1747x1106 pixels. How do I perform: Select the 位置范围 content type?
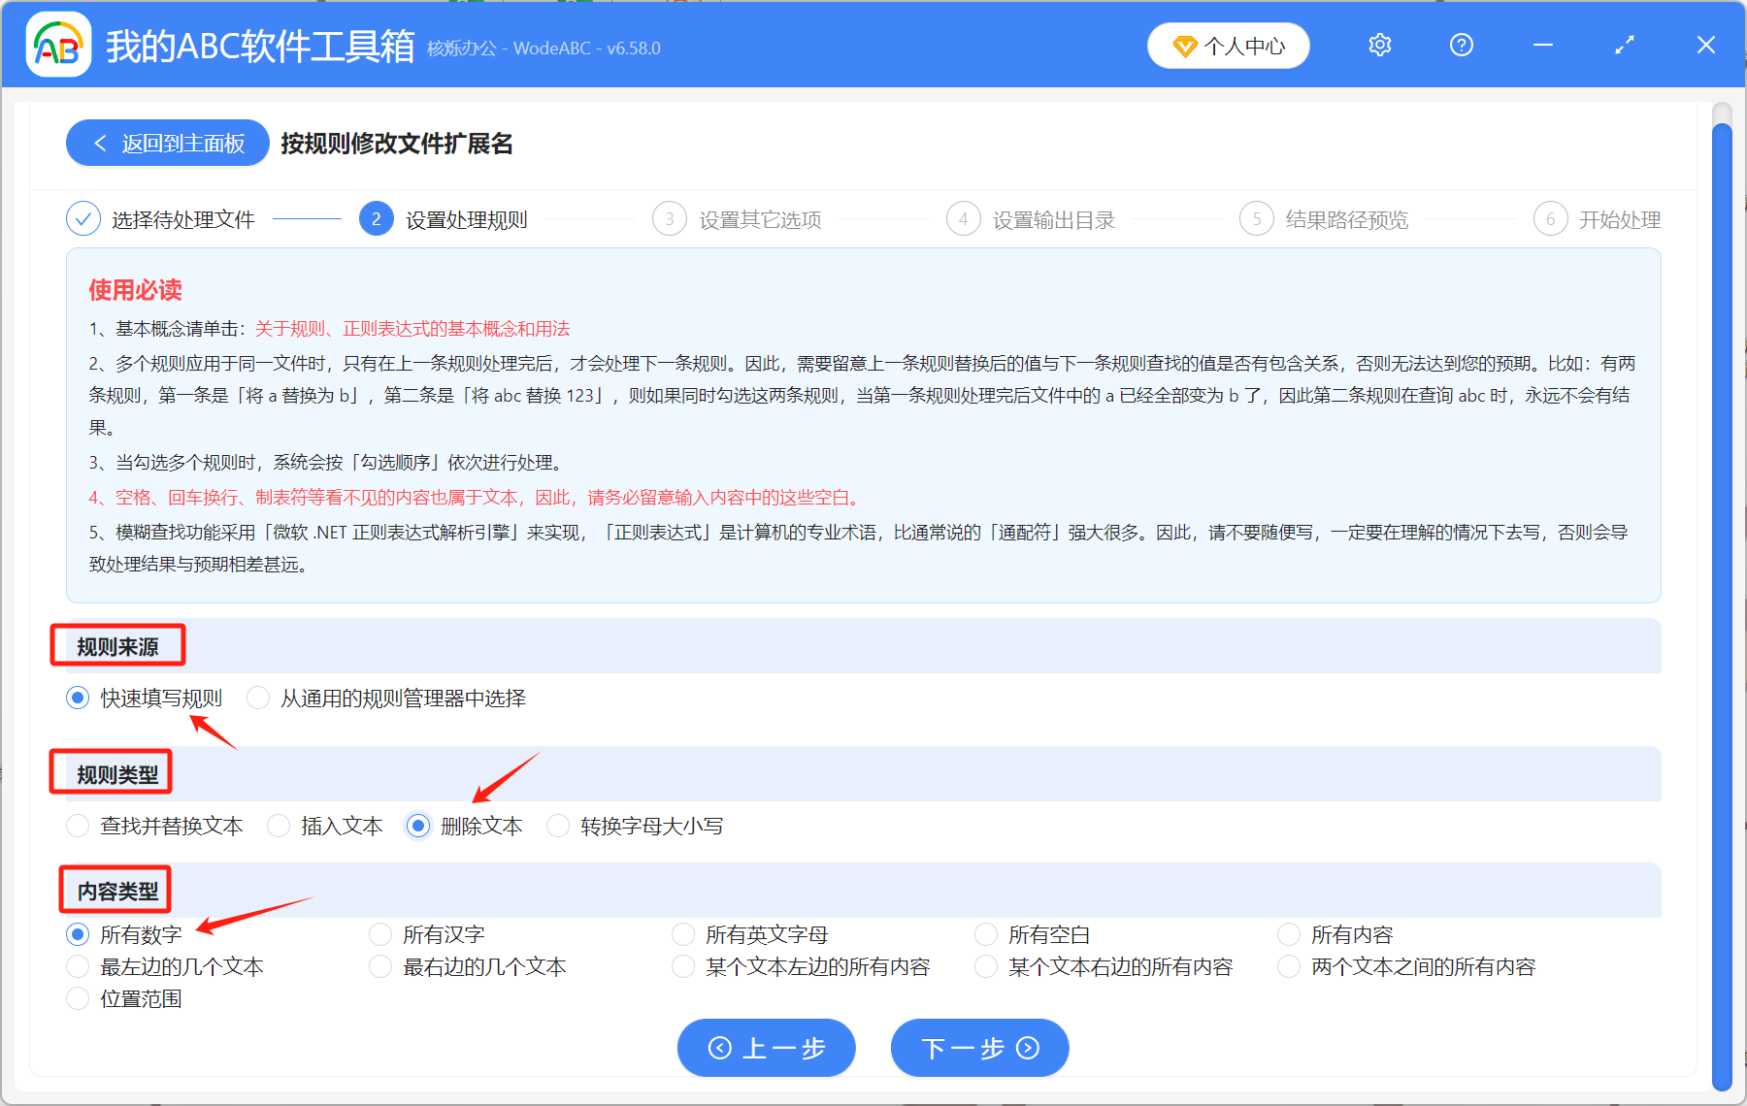pyautogui.click(x=77, y=998)
